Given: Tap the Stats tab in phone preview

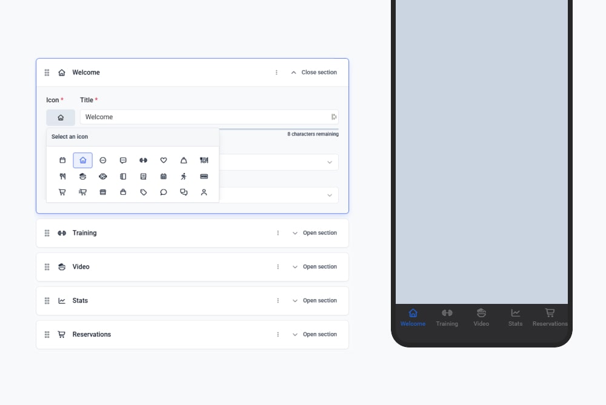Looking at the screenshot, I should [x=515, y=317].
